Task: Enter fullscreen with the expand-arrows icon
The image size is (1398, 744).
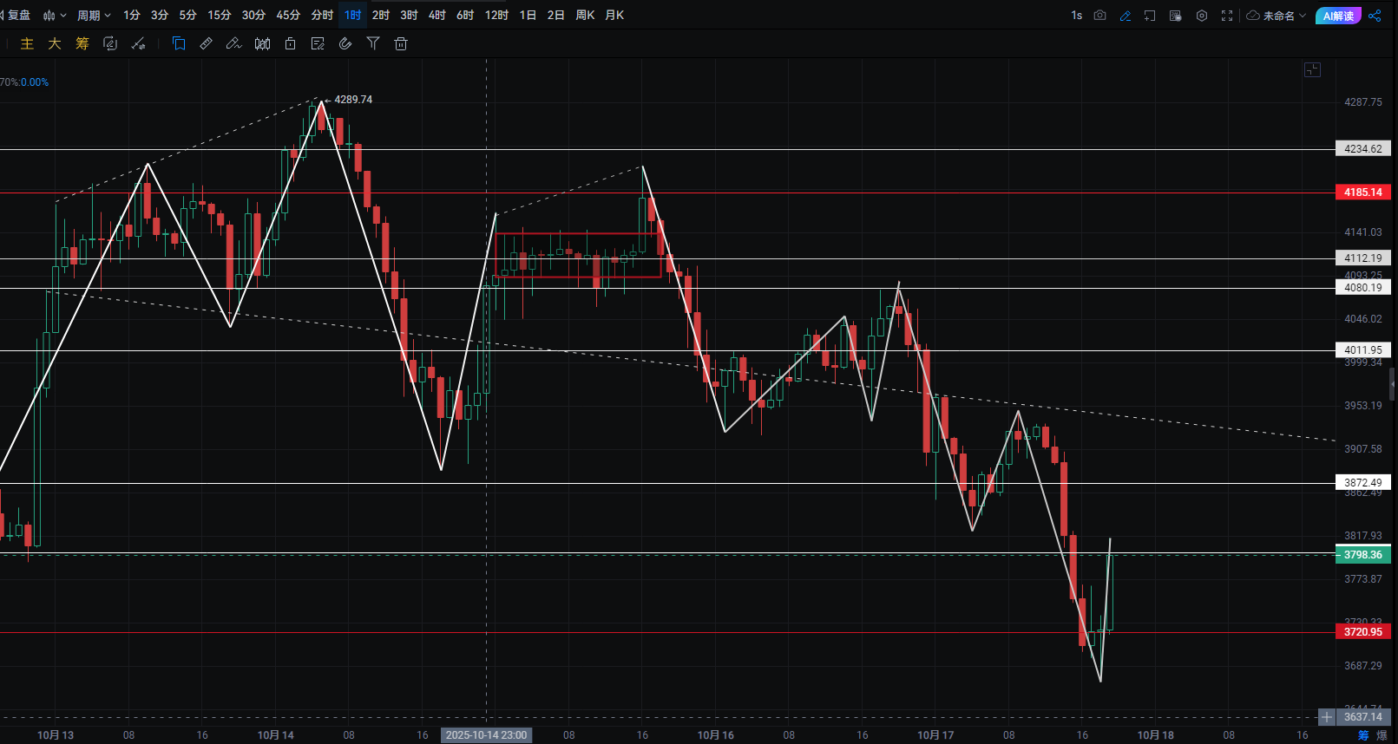Action: tap(1227, 16)
